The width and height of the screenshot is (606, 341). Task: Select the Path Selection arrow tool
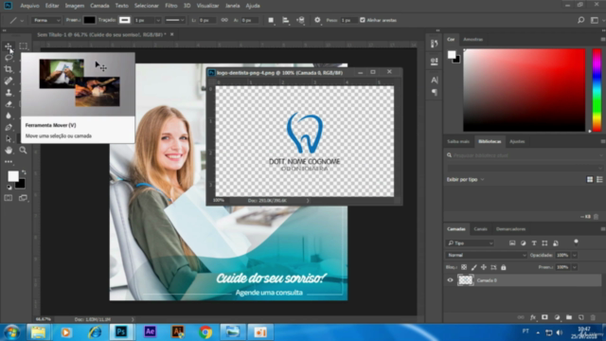tap(9, 139)
